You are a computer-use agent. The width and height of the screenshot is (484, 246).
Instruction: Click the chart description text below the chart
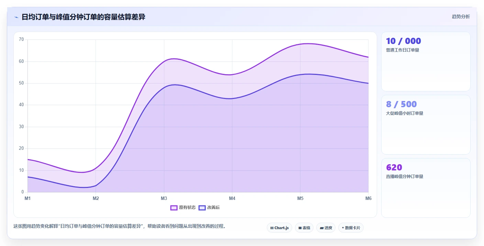(x=120, y=226)
